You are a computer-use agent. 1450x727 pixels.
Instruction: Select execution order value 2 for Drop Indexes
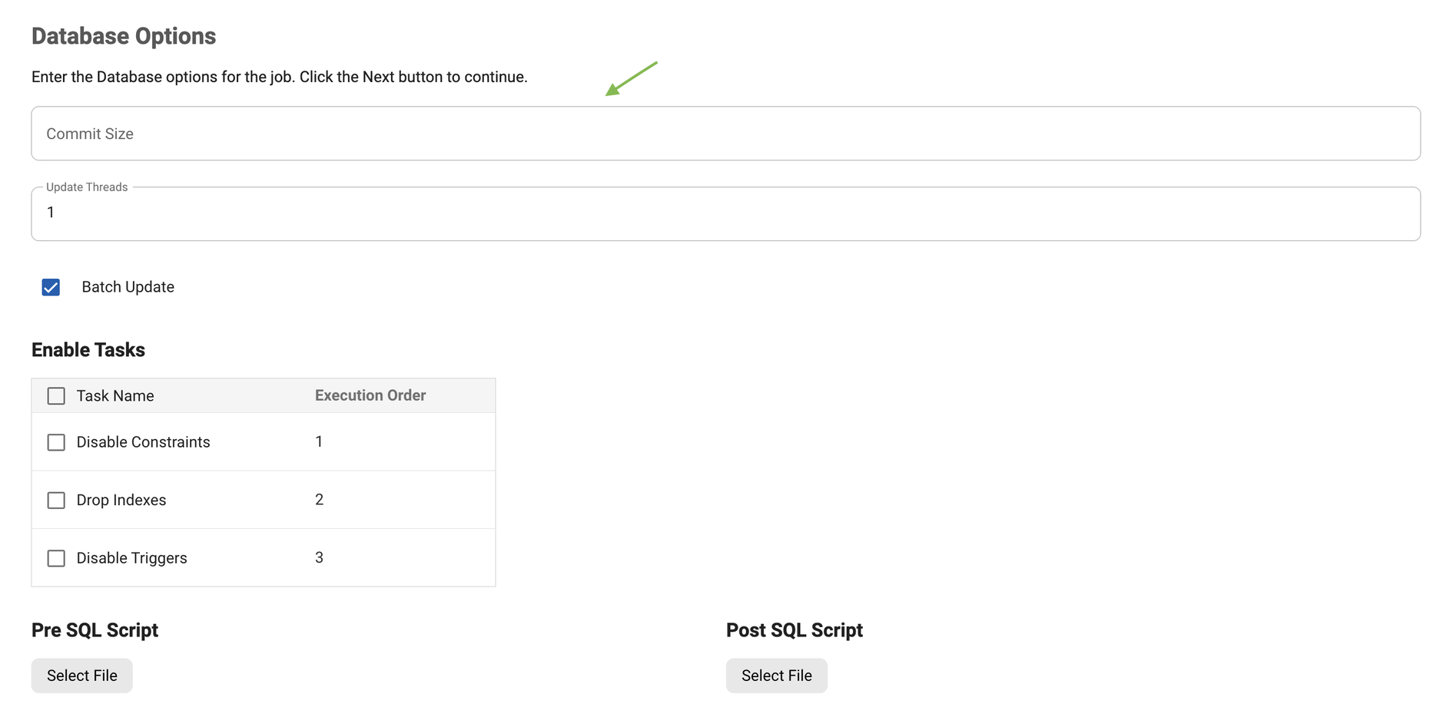tap(319, 500)
